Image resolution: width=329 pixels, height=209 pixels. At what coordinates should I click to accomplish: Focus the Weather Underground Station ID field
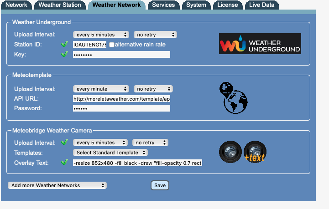pyautogui.click(x=90, y=45)
